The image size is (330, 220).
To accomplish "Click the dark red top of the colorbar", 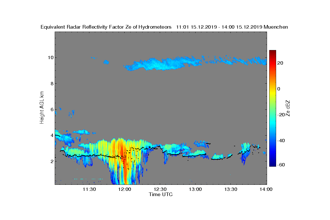I will [x=273, y=52].
